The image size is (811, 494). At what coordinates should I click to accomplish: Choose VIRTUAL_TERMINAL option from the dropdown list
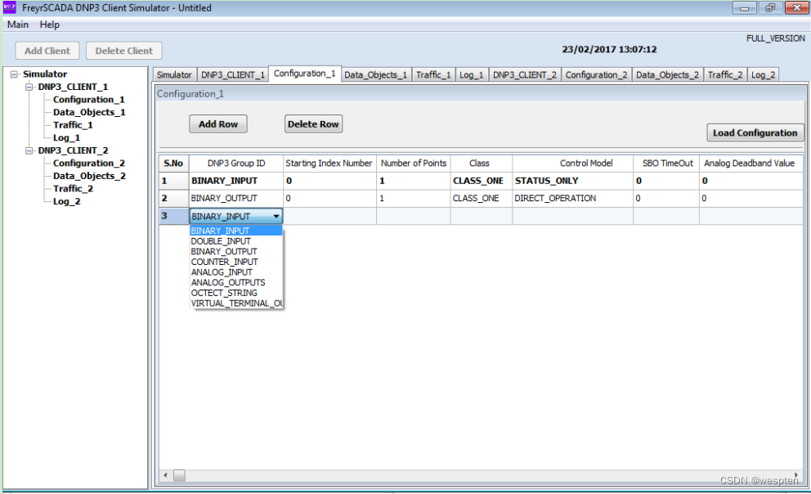[235, 303]
